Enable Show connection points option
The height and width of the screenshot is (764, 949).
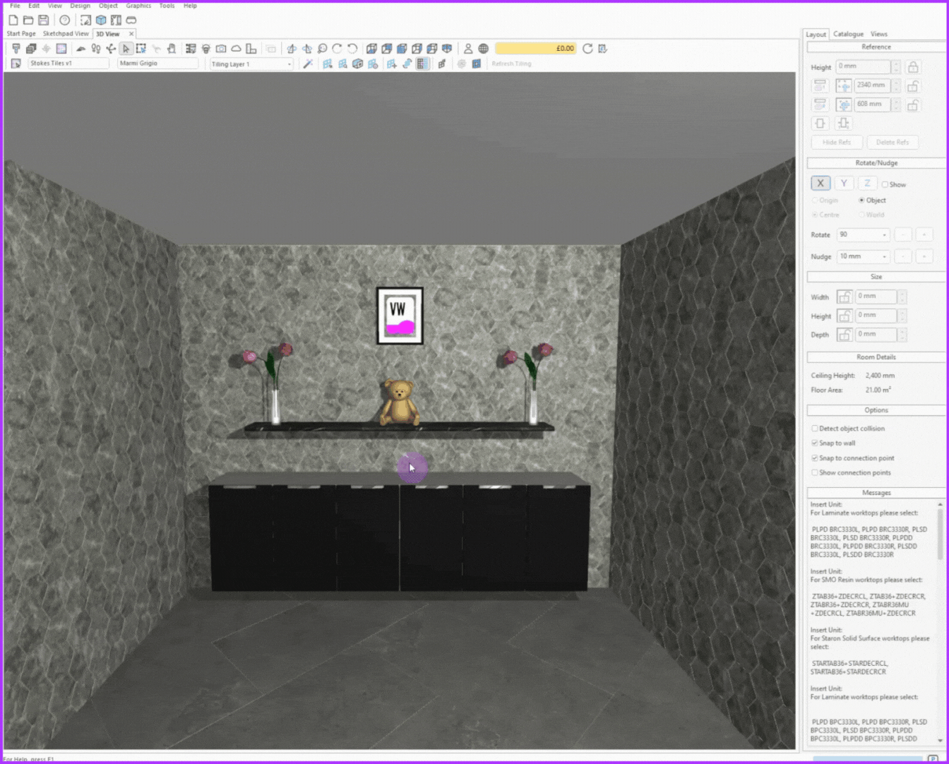[815, 473]
